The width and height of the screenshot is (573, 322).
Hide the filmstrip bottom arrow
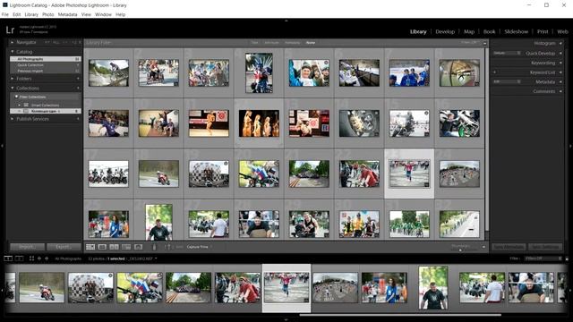pos(286,319)
